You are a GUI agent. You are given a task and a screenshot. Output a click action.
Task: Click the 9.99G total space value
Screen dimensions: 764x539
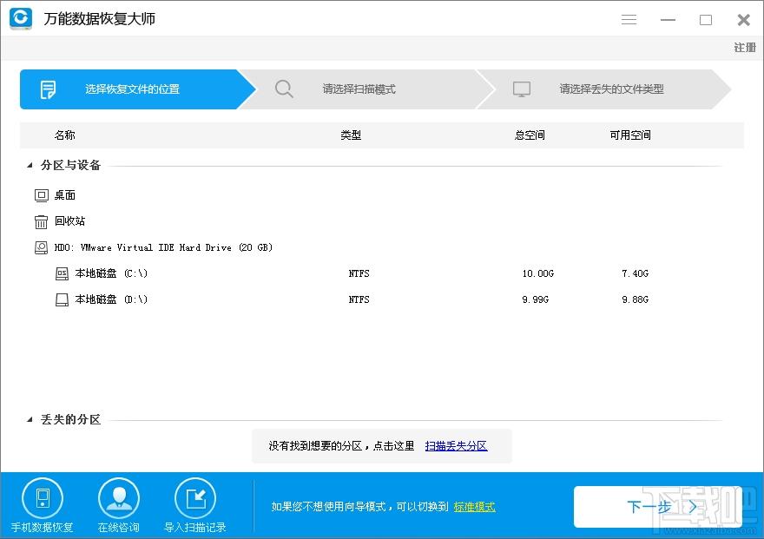point(536,299)
